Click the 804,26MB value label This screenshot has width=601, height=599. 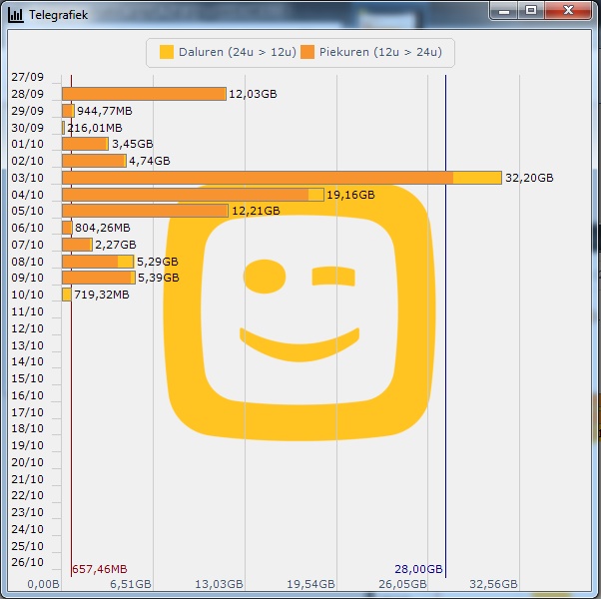(x=103, y=228)
